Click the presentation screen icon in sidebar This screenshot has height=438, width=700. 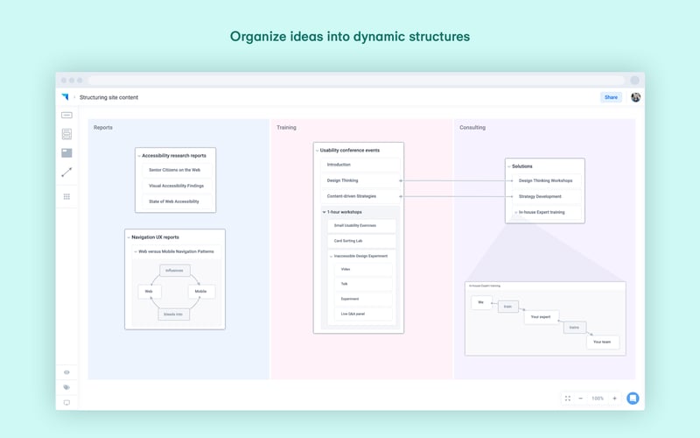coord(66,403)
